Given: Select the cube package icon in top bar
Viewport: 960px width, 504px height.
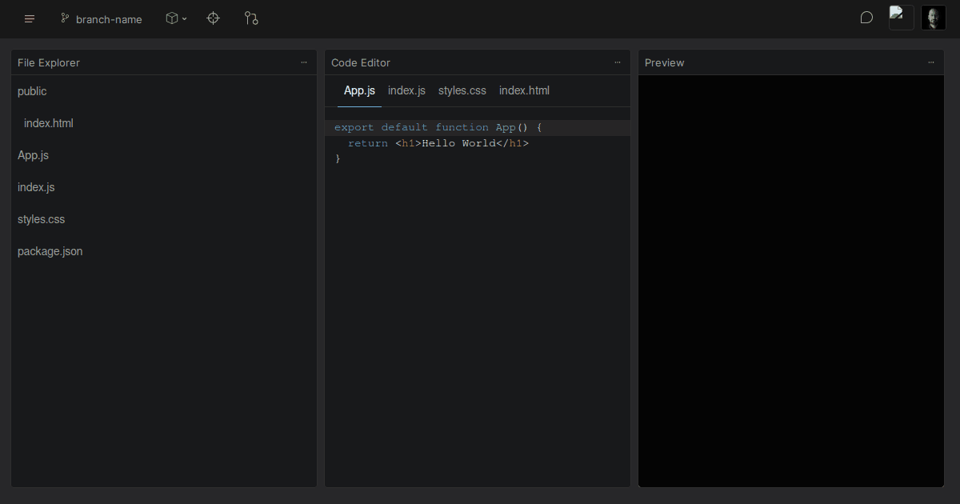Looking at the screenshot, I should coord(171,18).
